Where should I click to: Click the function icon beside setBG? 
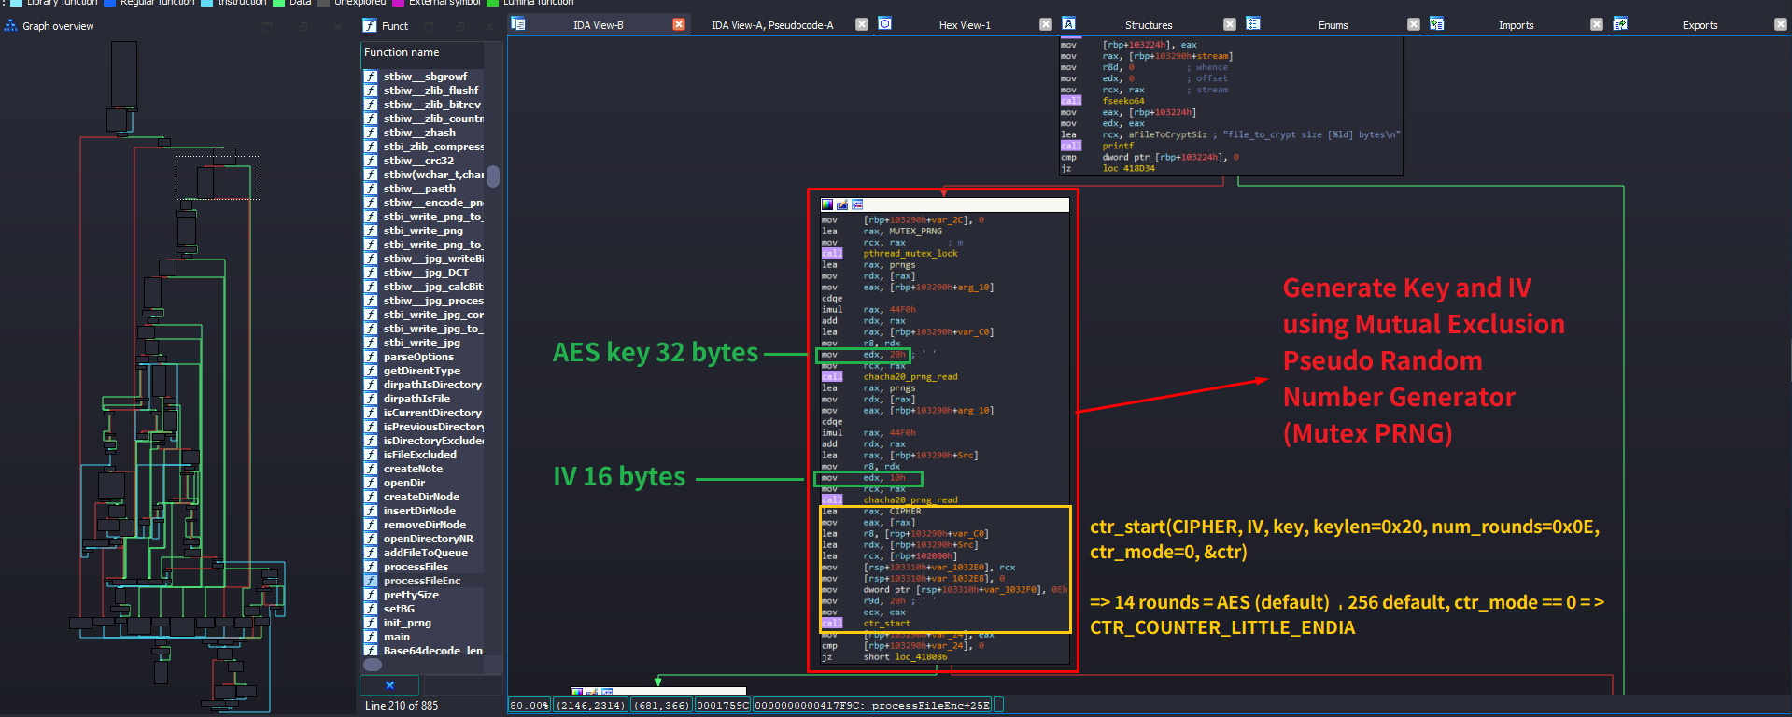[371, 609]
